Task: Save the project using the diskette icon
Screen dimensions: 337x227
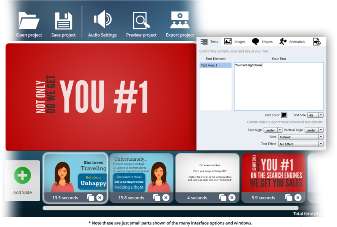Action: (63, 19)
